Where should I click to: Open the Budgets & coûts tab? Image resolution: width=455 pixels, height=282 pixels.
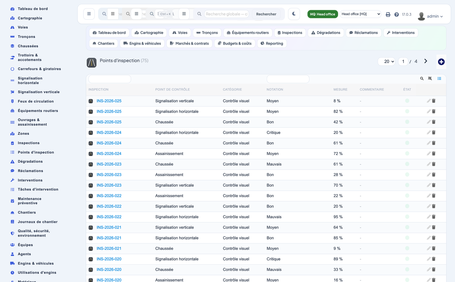coord(235,44)
